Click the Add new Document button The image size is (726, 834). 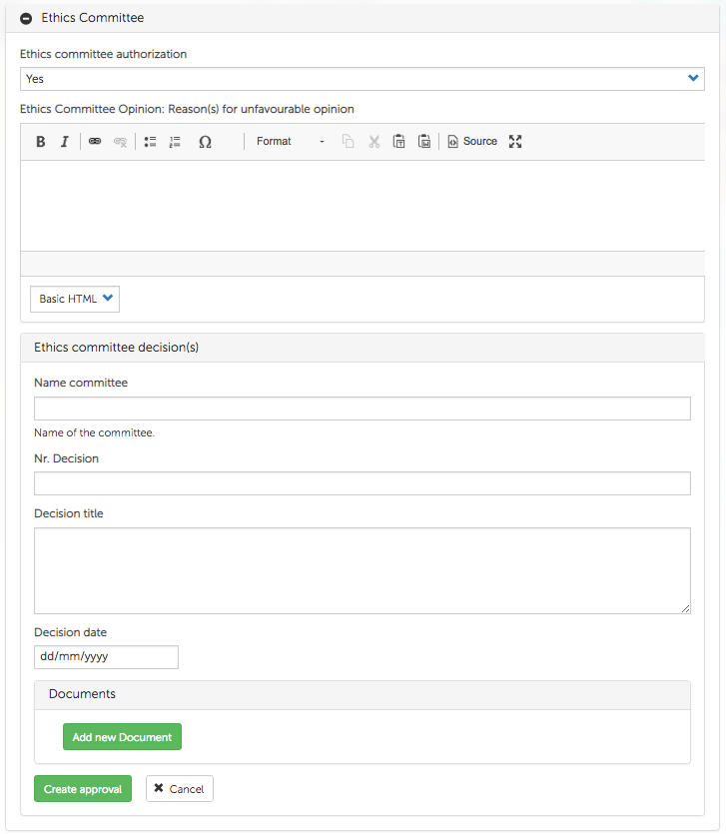[122, 737]
